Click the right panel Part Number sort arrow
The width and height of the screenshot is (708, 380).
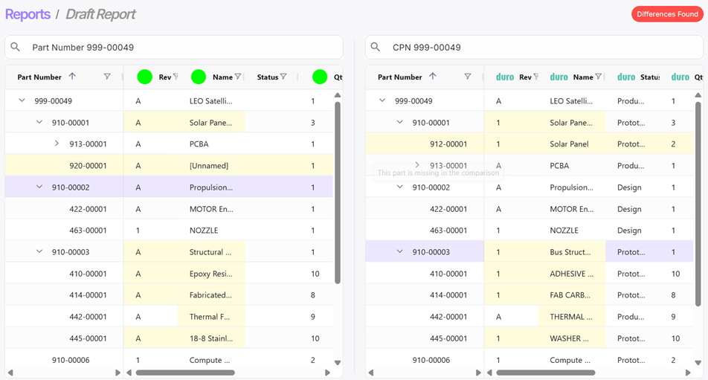point(432,77)
